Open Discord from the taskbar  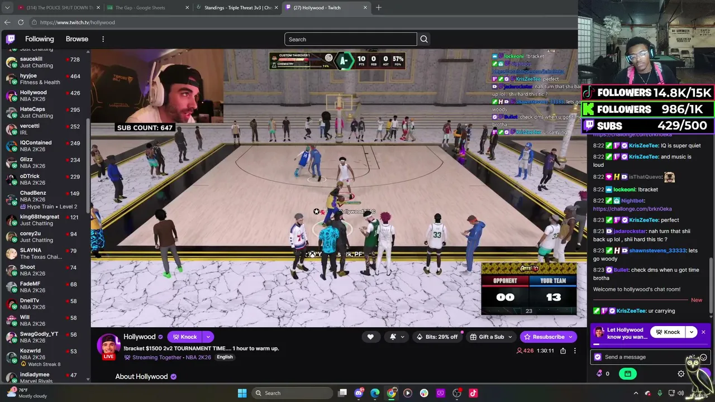click(x=359, y=393)
